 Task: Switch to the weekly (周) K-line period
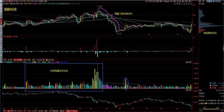click(x=12, y=1)
